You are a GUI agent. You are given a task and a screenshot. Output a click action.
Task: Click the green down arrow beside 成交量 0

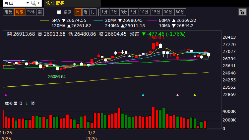click(27, 104)
